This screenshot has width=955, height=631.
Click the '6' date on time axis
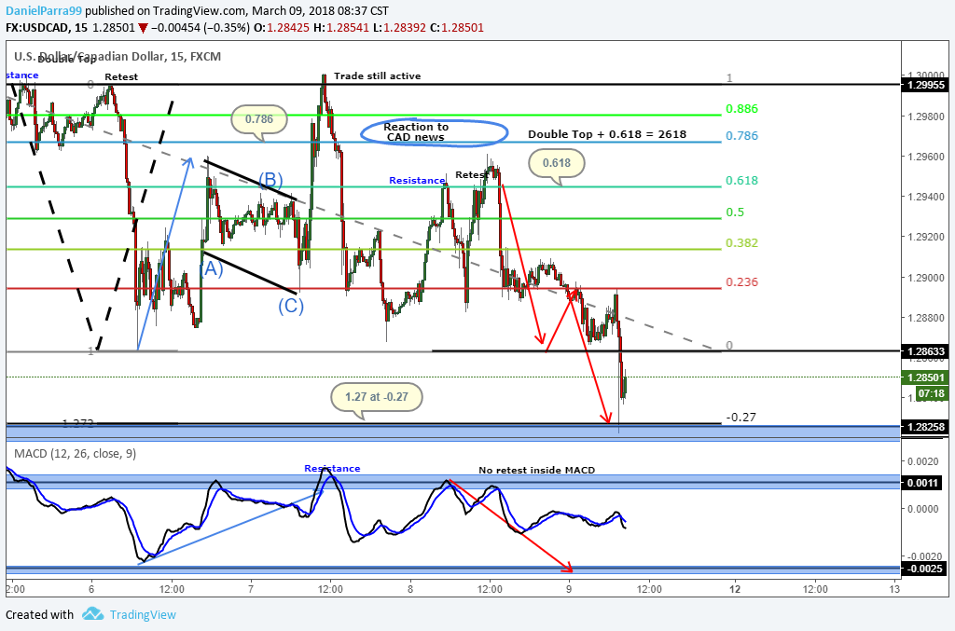click(91, 589)
